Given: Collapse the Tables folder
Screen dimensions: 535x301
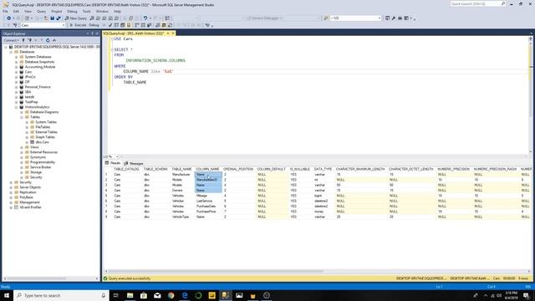Looking at the screenshot, I should pos(22,117).
